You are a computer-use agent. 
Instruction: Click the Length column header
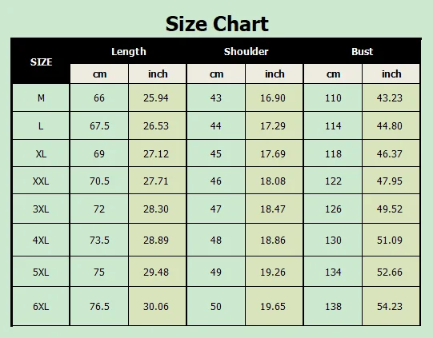(x=128, y=52)
